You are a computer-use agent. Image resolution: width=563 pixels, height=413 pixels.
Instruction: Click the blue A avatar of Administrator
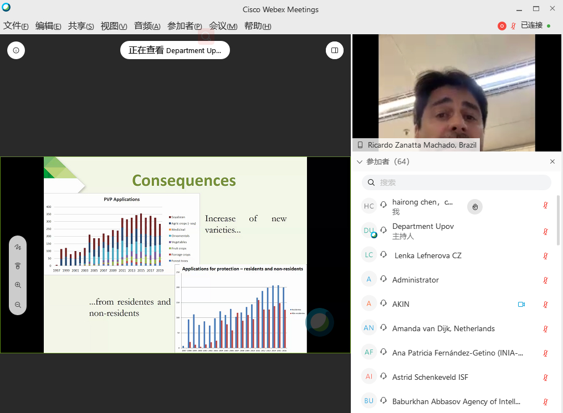(368, 279)
